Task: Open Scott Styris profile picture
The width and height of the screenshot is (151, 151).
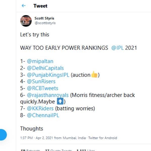Action: pyautogui.click(x=26, y=21)
